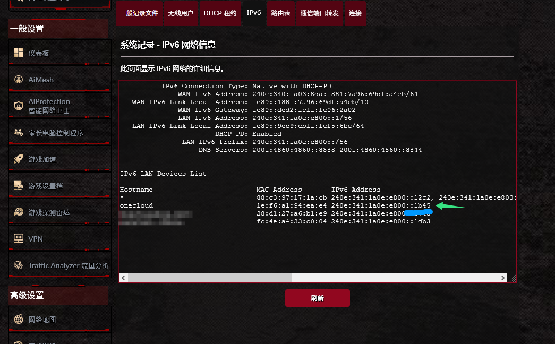Open the AiMesh menu label

point(41,80)
